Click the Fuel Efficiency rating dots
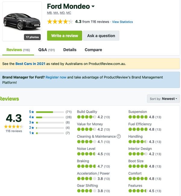Viewport: 181px width, 196px height. click(x=138, y=129)
